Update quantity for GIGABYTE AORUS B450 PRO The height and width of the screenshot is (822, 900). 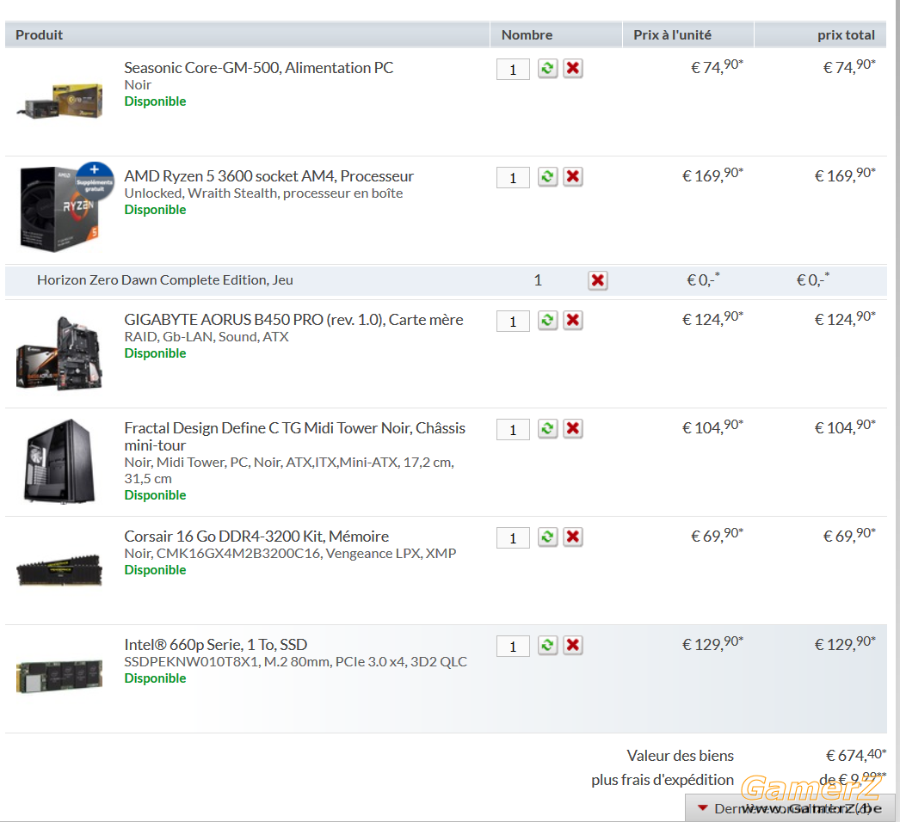(547, 320)
